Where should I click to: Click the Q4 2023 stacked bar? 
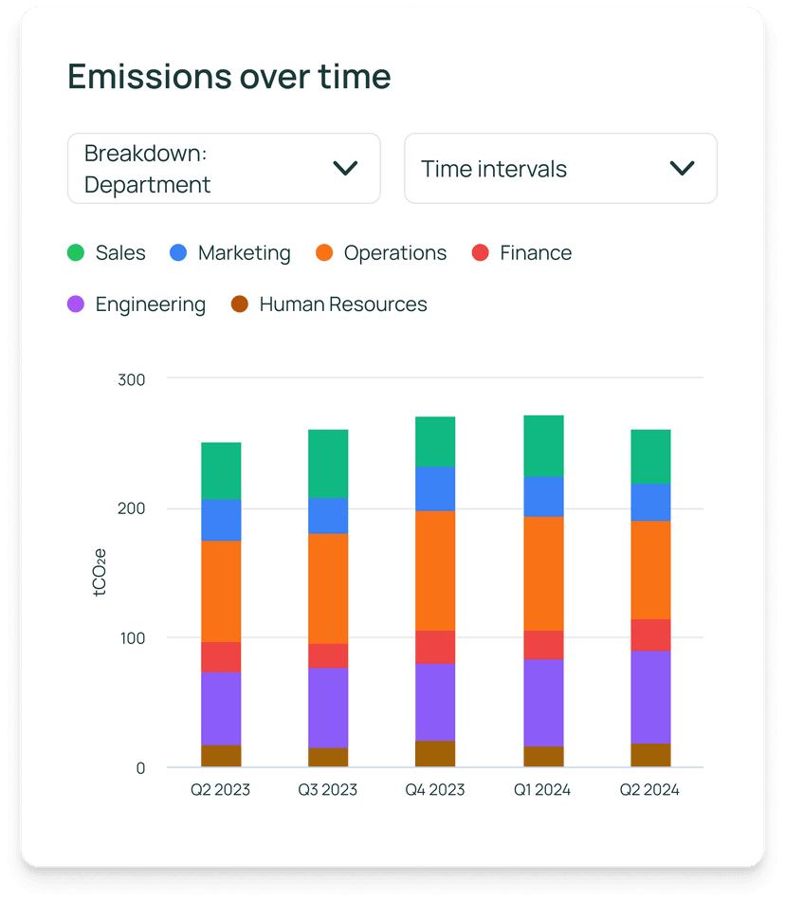tap(434, 588)
